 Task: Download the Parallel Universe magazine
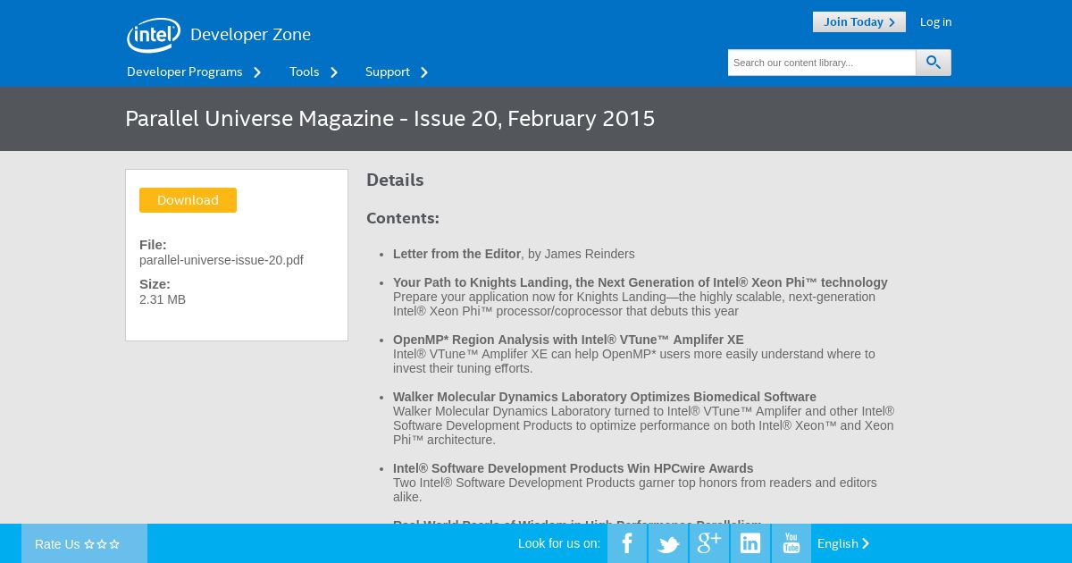point(188,200)
